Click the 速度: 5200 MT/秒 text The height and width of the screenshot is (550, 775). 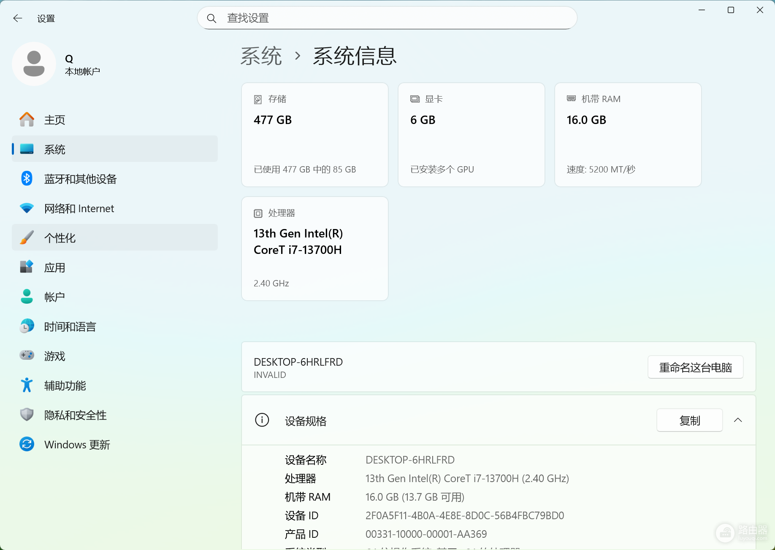point(601,169)
